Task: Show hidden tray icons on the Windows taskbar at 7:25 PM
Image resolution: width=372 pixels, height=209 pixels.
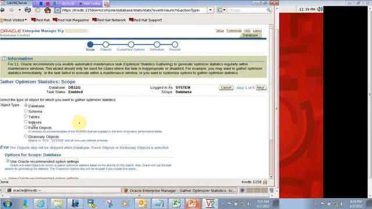Action: pos(223,204)
